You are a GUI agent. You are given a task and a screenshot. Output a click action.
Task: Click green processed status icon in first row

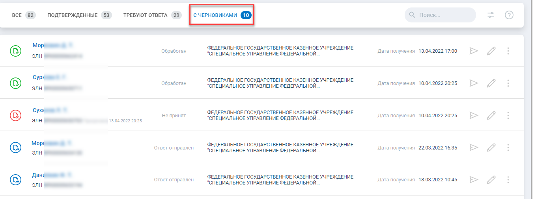tap(15, 51)
